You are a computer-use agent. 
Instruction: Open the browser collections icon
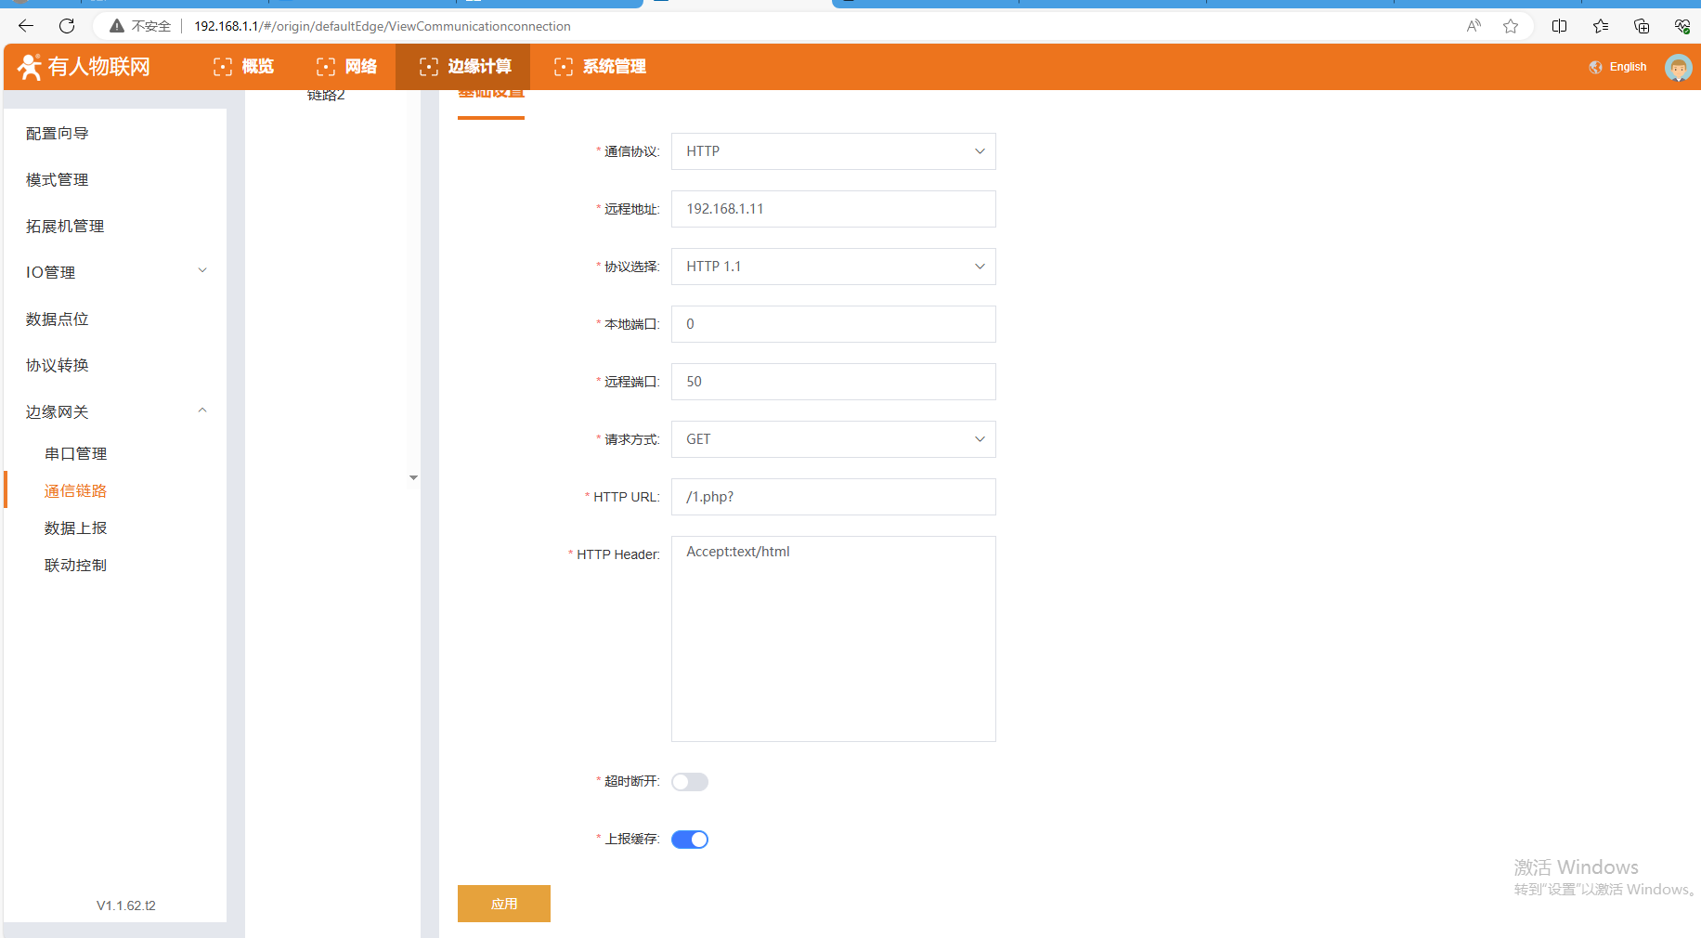[1642, 26]
